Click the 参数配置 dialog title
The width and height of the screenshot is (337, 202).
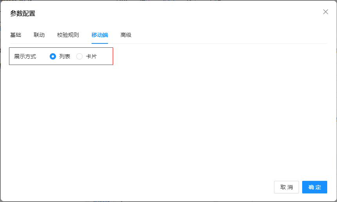coord(23,14)
